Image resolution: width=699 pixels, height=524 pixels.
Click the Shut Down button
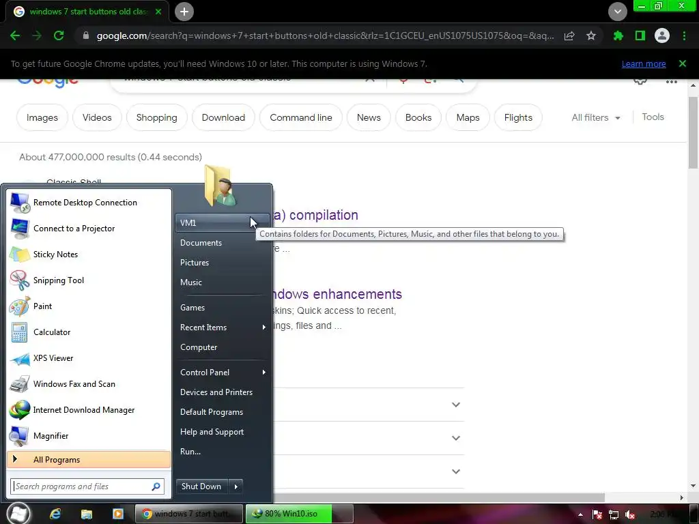pos(202,486)
